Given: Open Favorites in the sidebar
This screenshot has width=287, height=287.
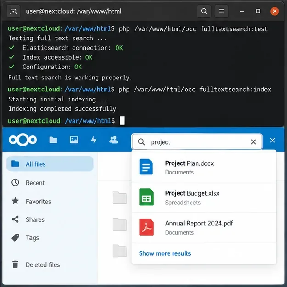Looking at the screenshot, I should click(x=50, y=201).
